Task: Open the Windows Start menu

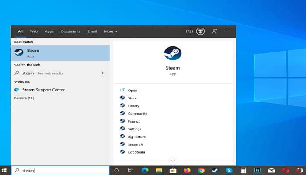Action: 4,170
